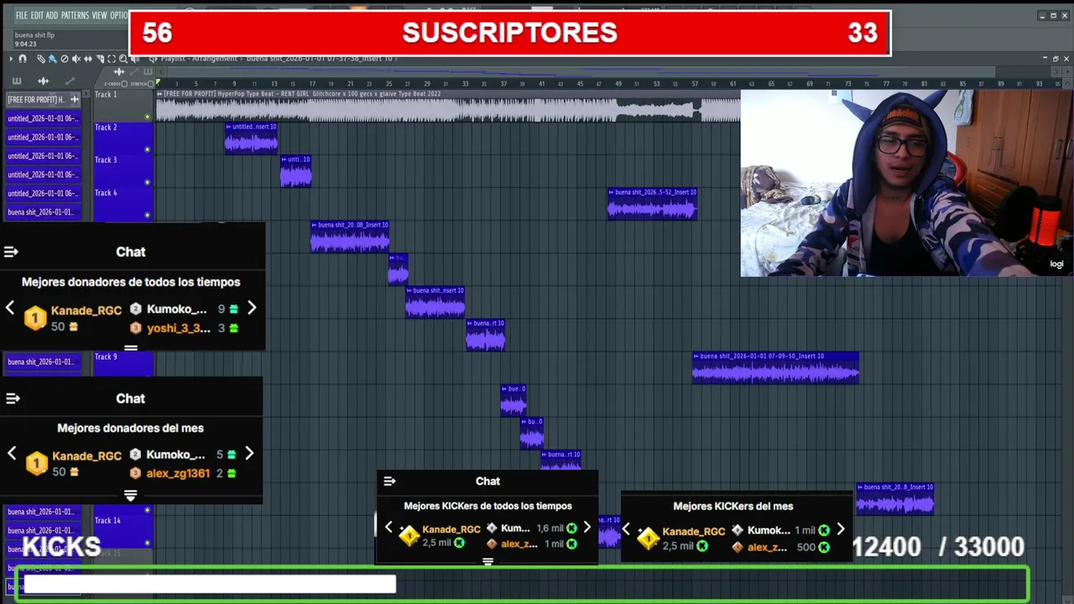
Task: Select the Zoom magnifier tool
Action: 123,59
